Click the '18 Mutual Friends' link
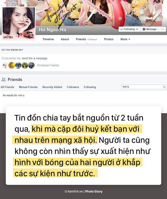This screenshot has width=167, height=199. pyautogui.click(x=48, y=65)
